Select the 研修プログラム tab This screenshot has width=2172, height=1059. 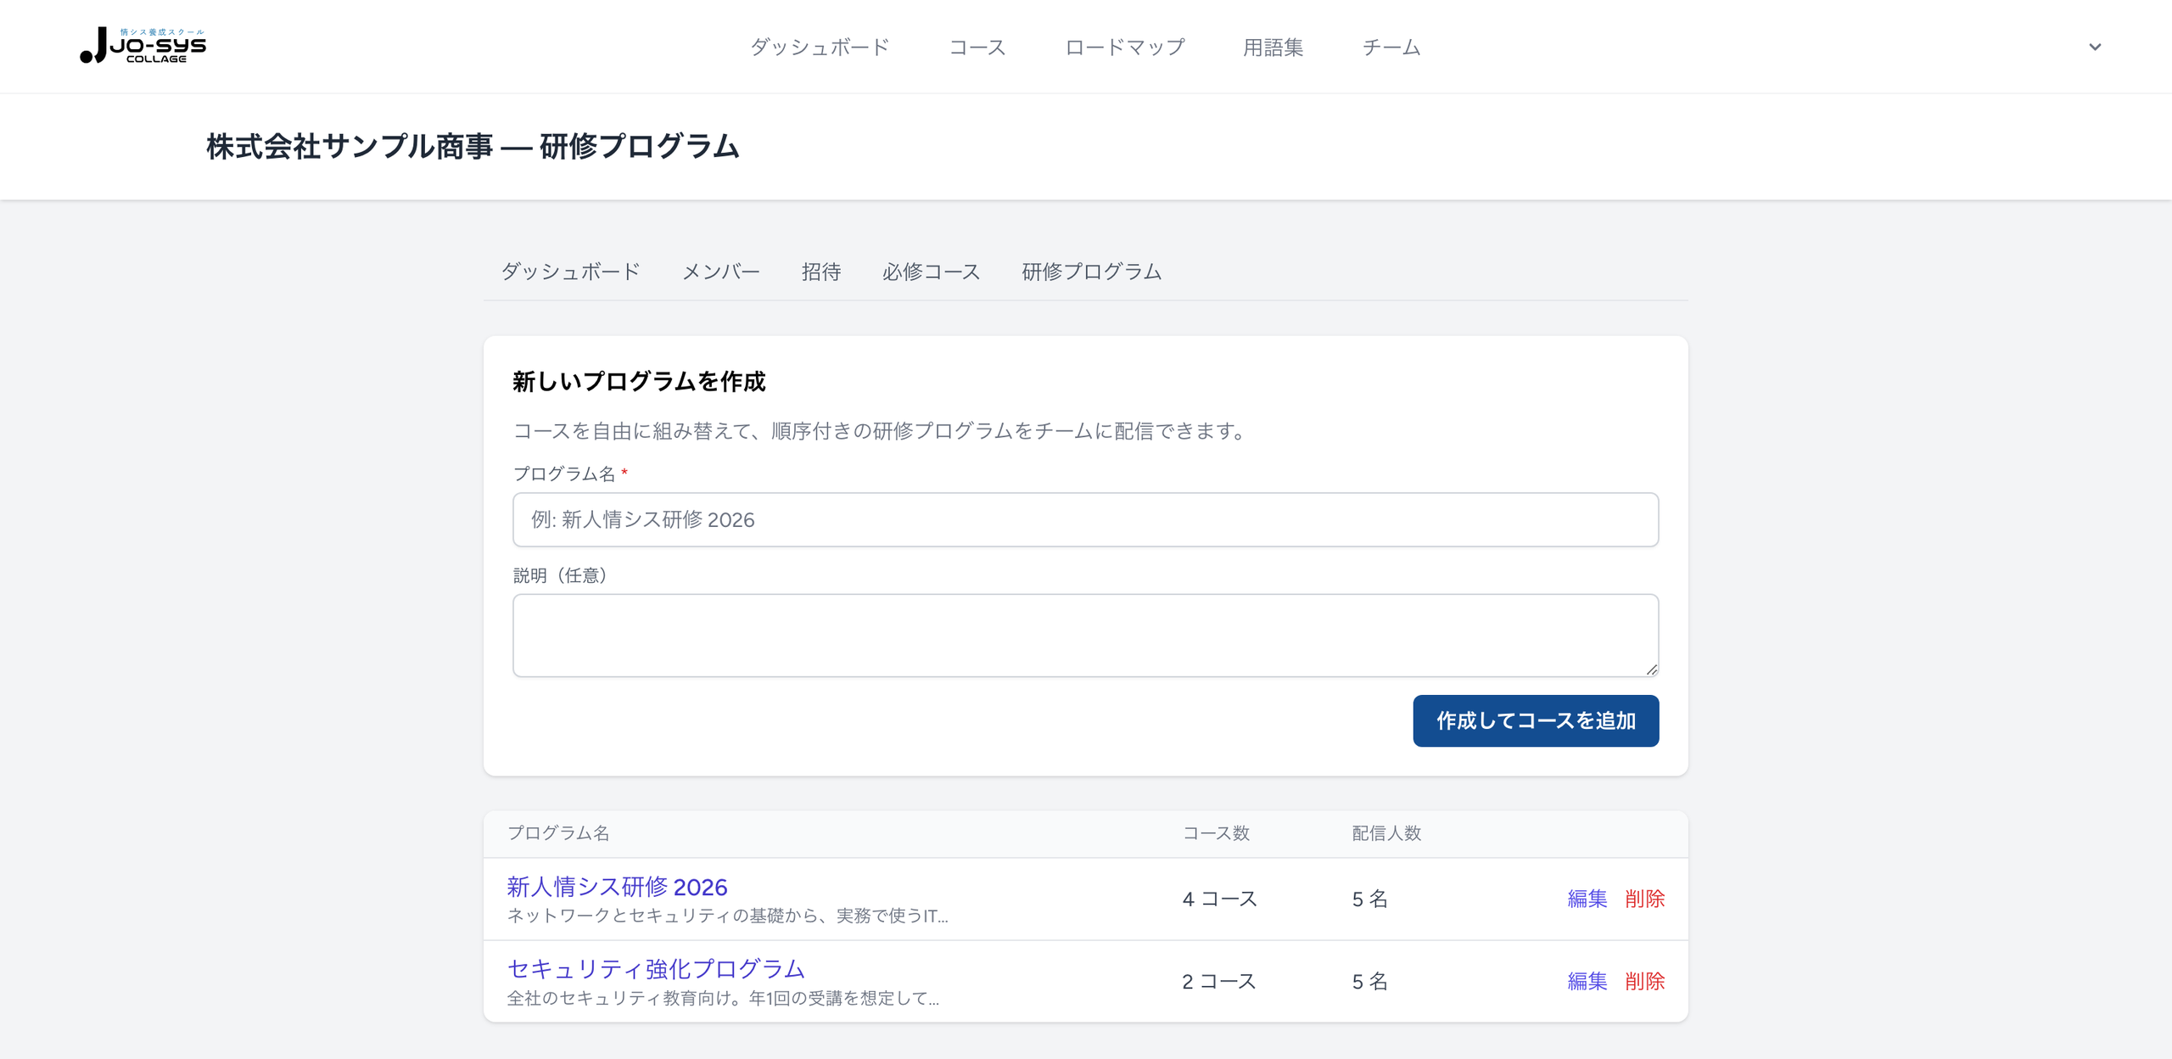click(1092, 272)
